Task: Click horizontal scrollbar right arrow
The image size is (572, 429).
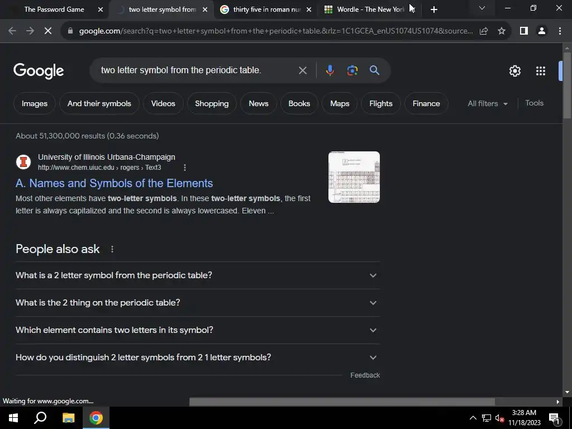Action: click(558, 402)
